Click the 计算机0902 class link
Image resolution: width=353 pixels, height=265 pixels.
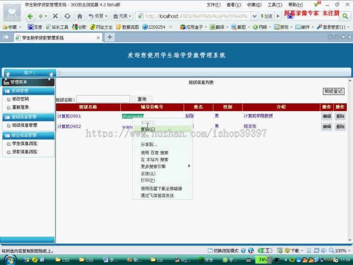click(x=69, y=127)
